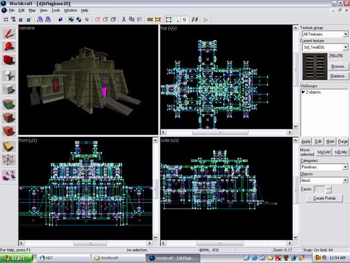The height and width of the screenshot is (263, 350).
Task: Click the Hide Unselected Objects icon
Action: pos(105,20)
